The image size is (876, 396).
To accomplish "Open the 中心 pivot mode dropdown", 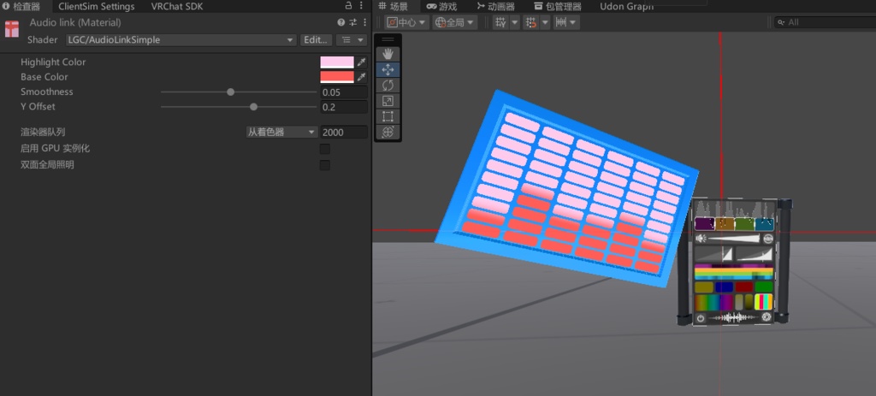I will 406,22.
